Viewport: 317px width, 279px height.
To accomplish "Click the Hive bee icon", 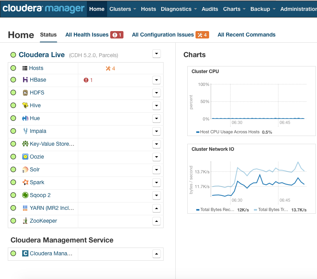I will click(x=25, y=105).
